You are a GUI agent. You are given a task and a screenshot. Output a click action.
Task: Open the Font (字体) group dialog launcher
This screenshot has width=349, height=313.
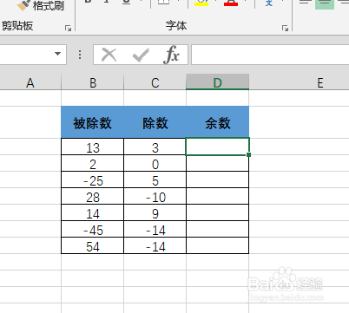[x=286, y=28]
